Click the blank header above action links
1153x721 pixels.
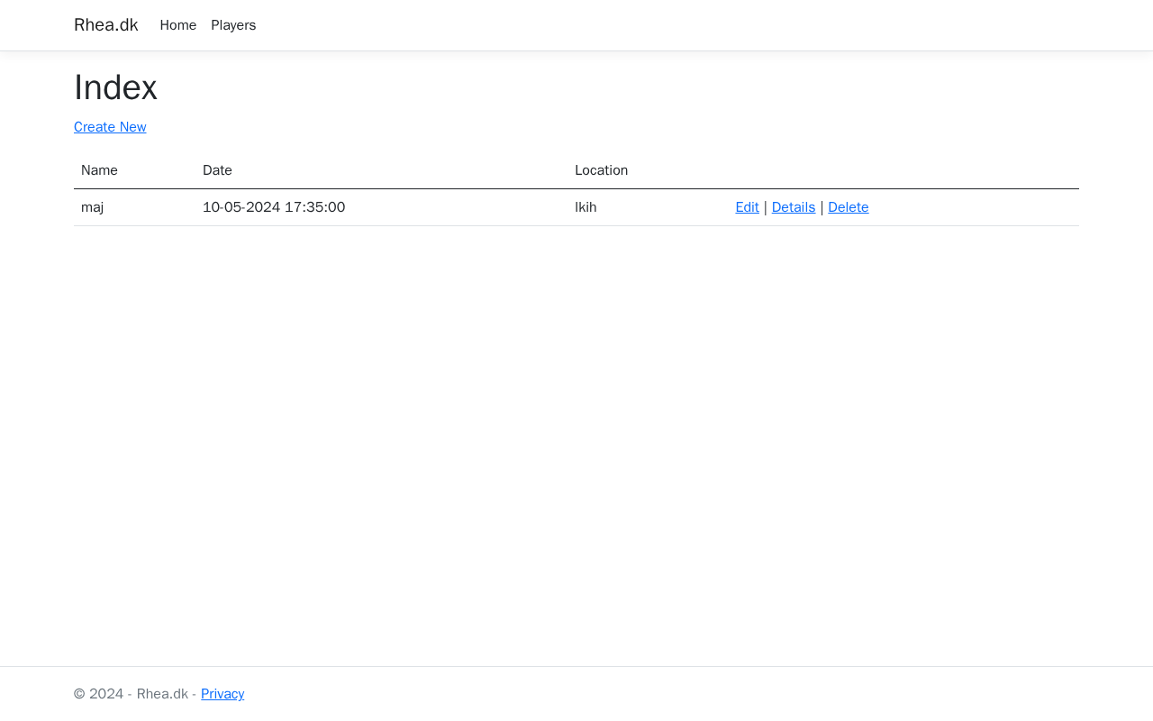click(903, 170)
